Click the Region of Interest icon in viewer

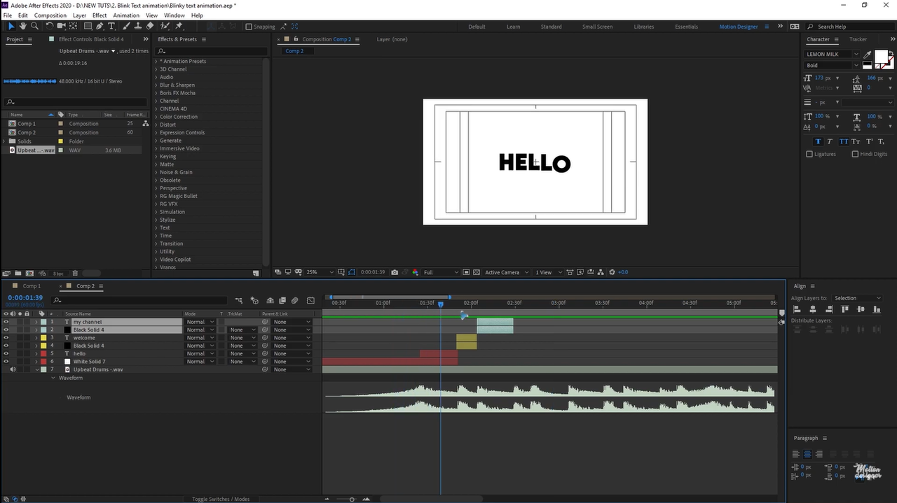467,272
